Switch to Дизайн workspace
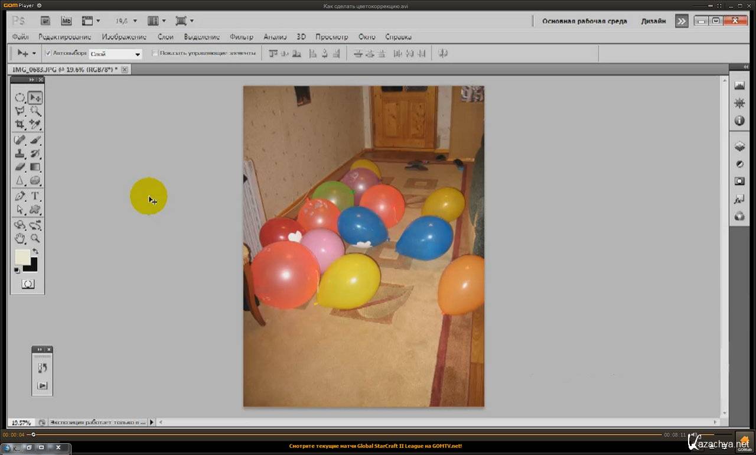The image size is (756, 455). click(x=653, y=21)
